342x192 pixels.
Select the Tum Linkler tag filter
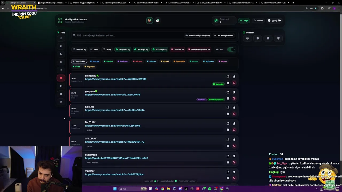79,61
